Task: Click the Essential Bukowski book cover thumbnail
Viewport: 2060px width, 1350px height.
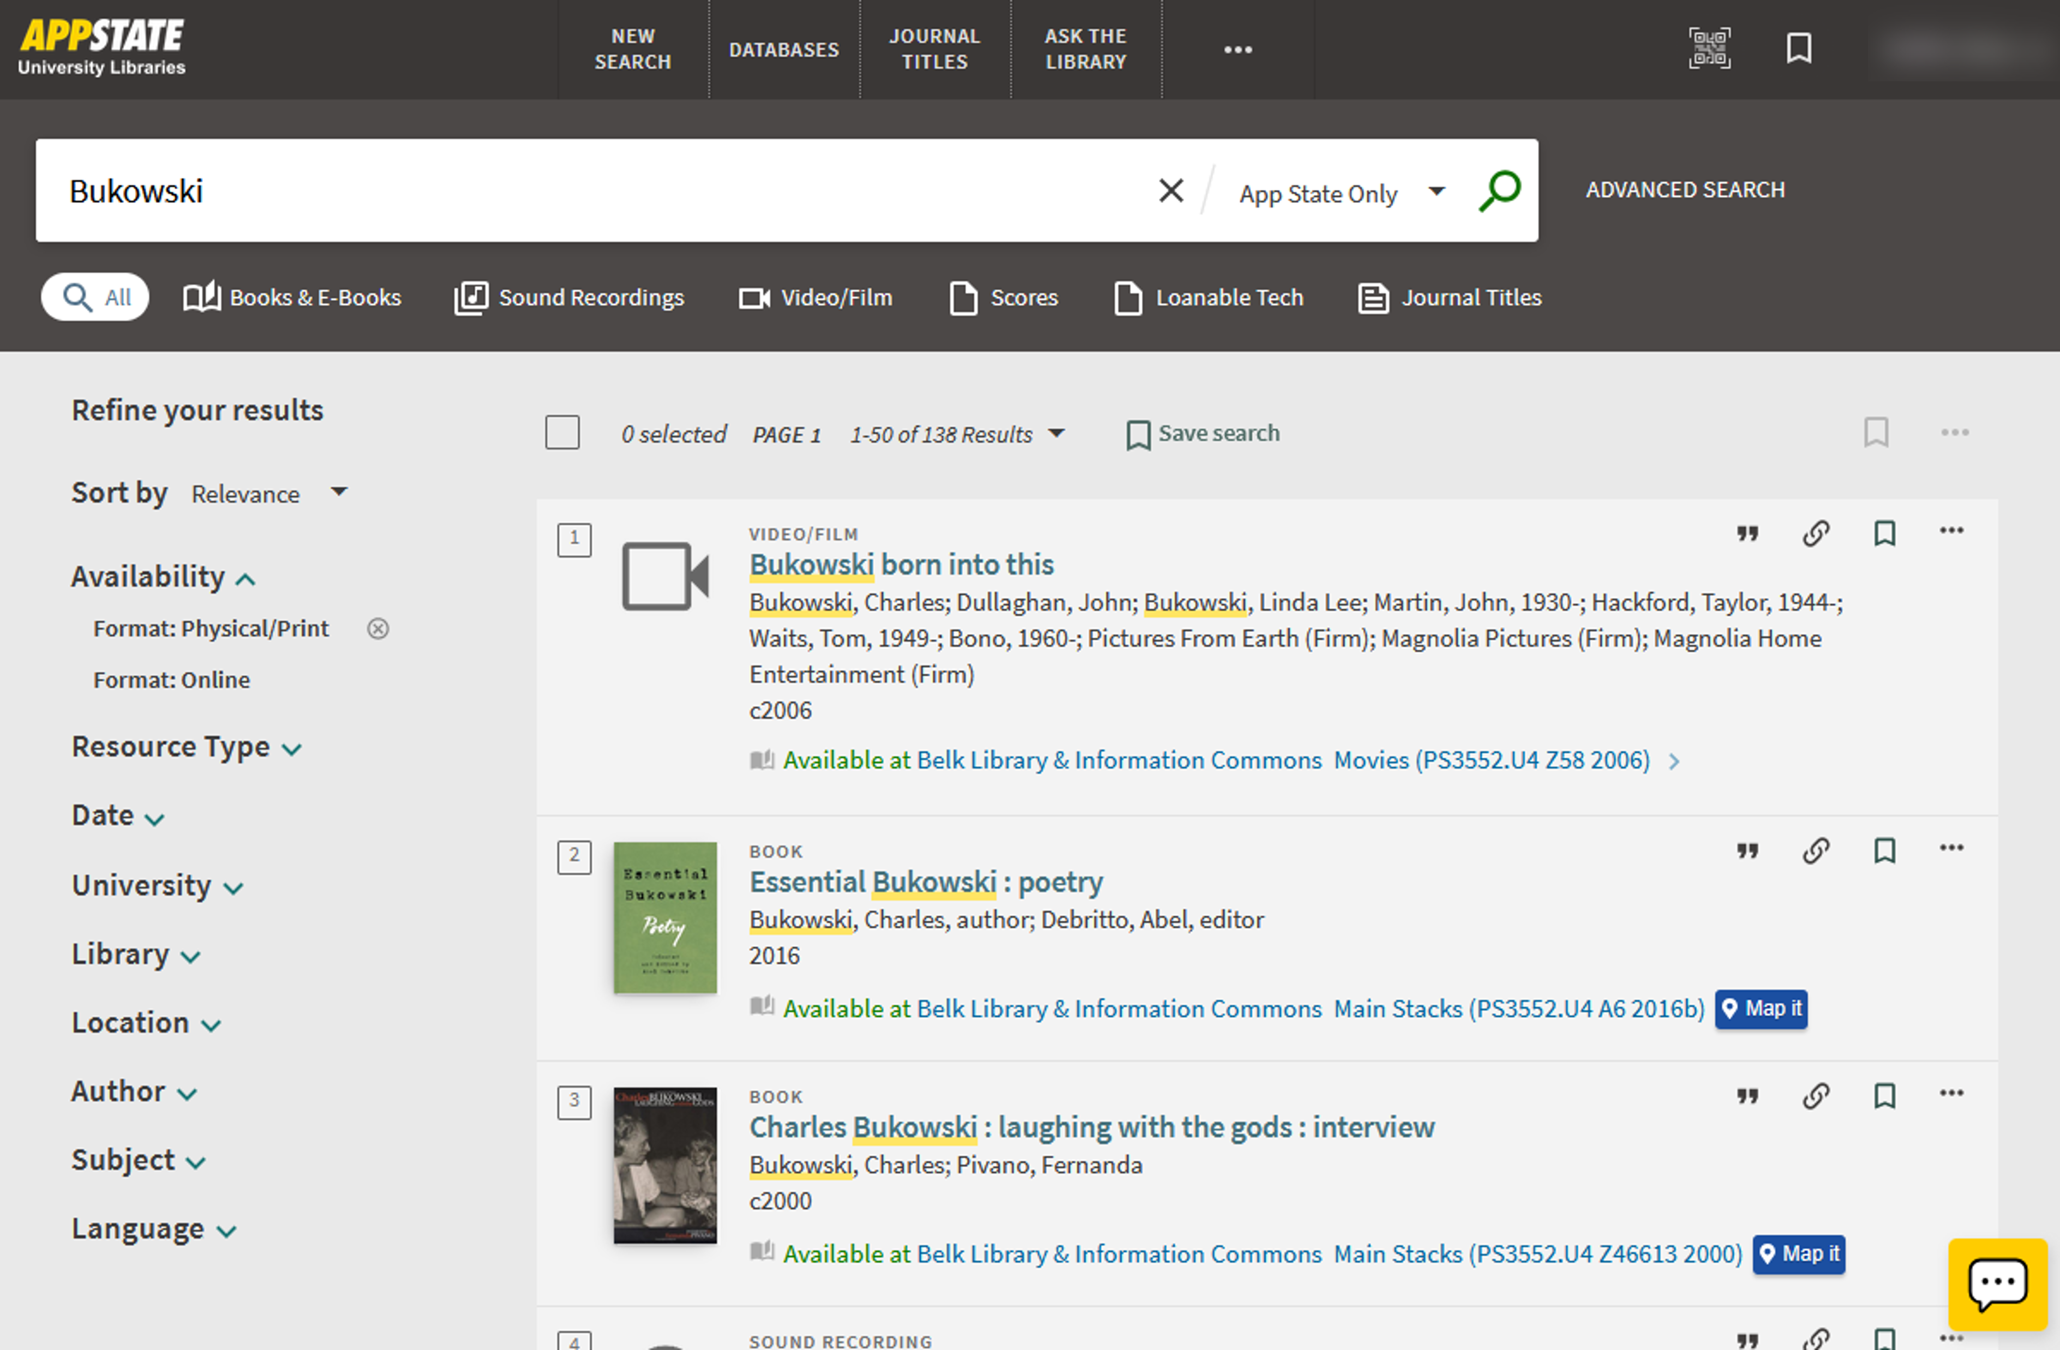Action: pyautogui.click(x=664, y=917)
